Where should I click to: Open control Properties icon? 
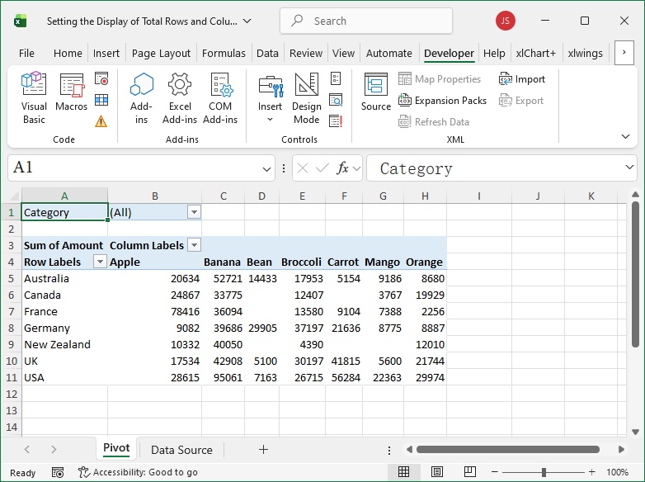pos(336,78)
